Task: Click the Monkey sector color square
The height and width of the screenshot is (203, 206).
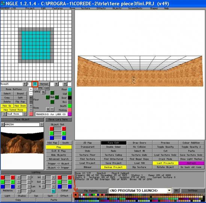Action: (x=70, y=110)
